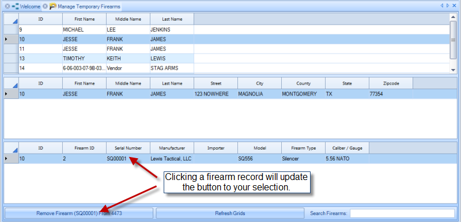Screen dimensions: 461x222
Task: Click the 123 NOWHERE street cell
Action: point(216,94)
